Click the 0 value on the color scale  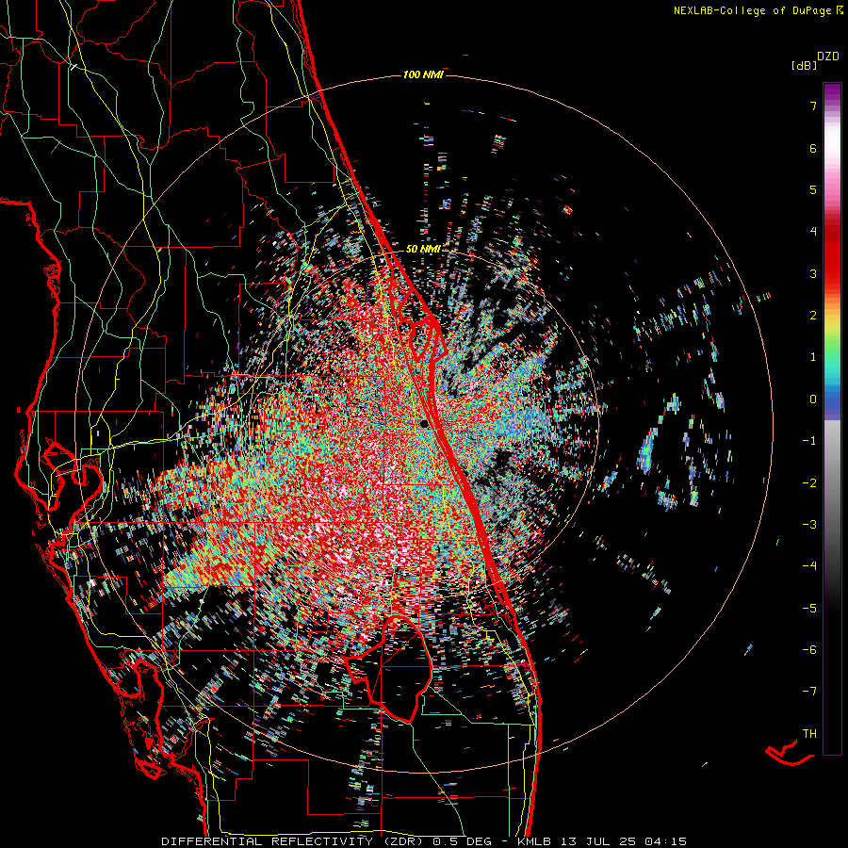pos(813,400)
